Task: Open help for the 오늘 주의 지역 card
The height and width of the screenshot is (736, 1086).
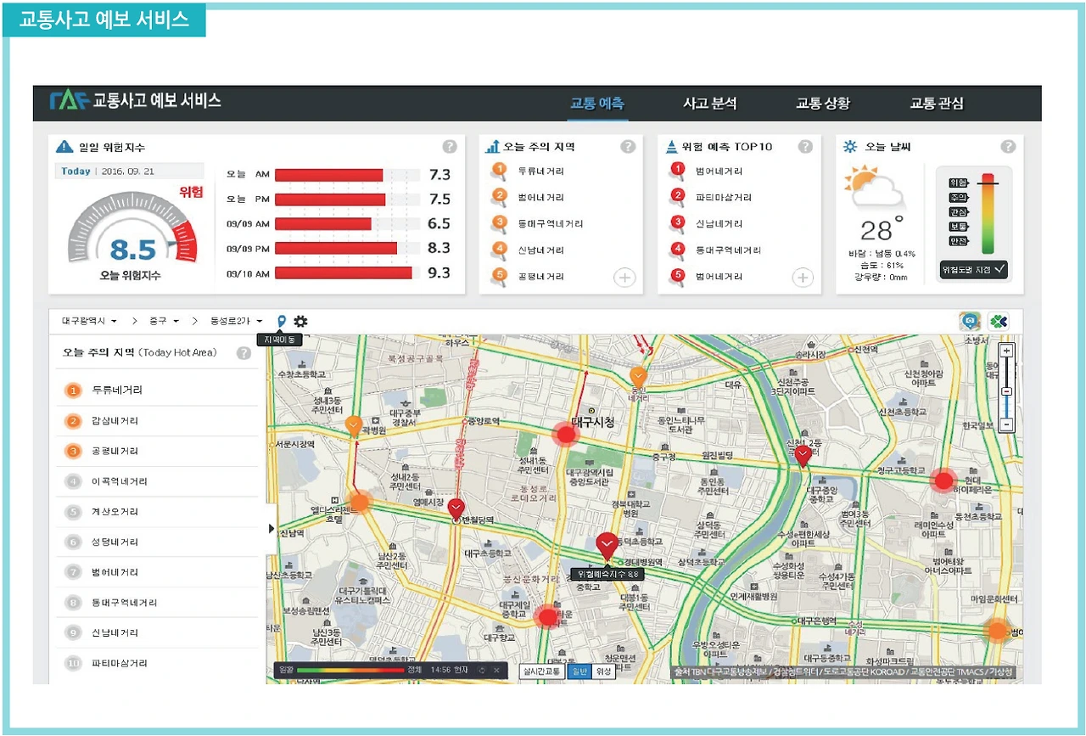Action: [x=628, y=146]
